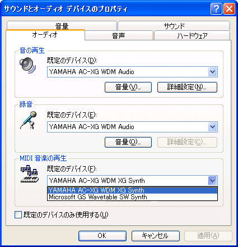Open playback 音量(V) button
238x247 pixels.
(x=128, y=87)
